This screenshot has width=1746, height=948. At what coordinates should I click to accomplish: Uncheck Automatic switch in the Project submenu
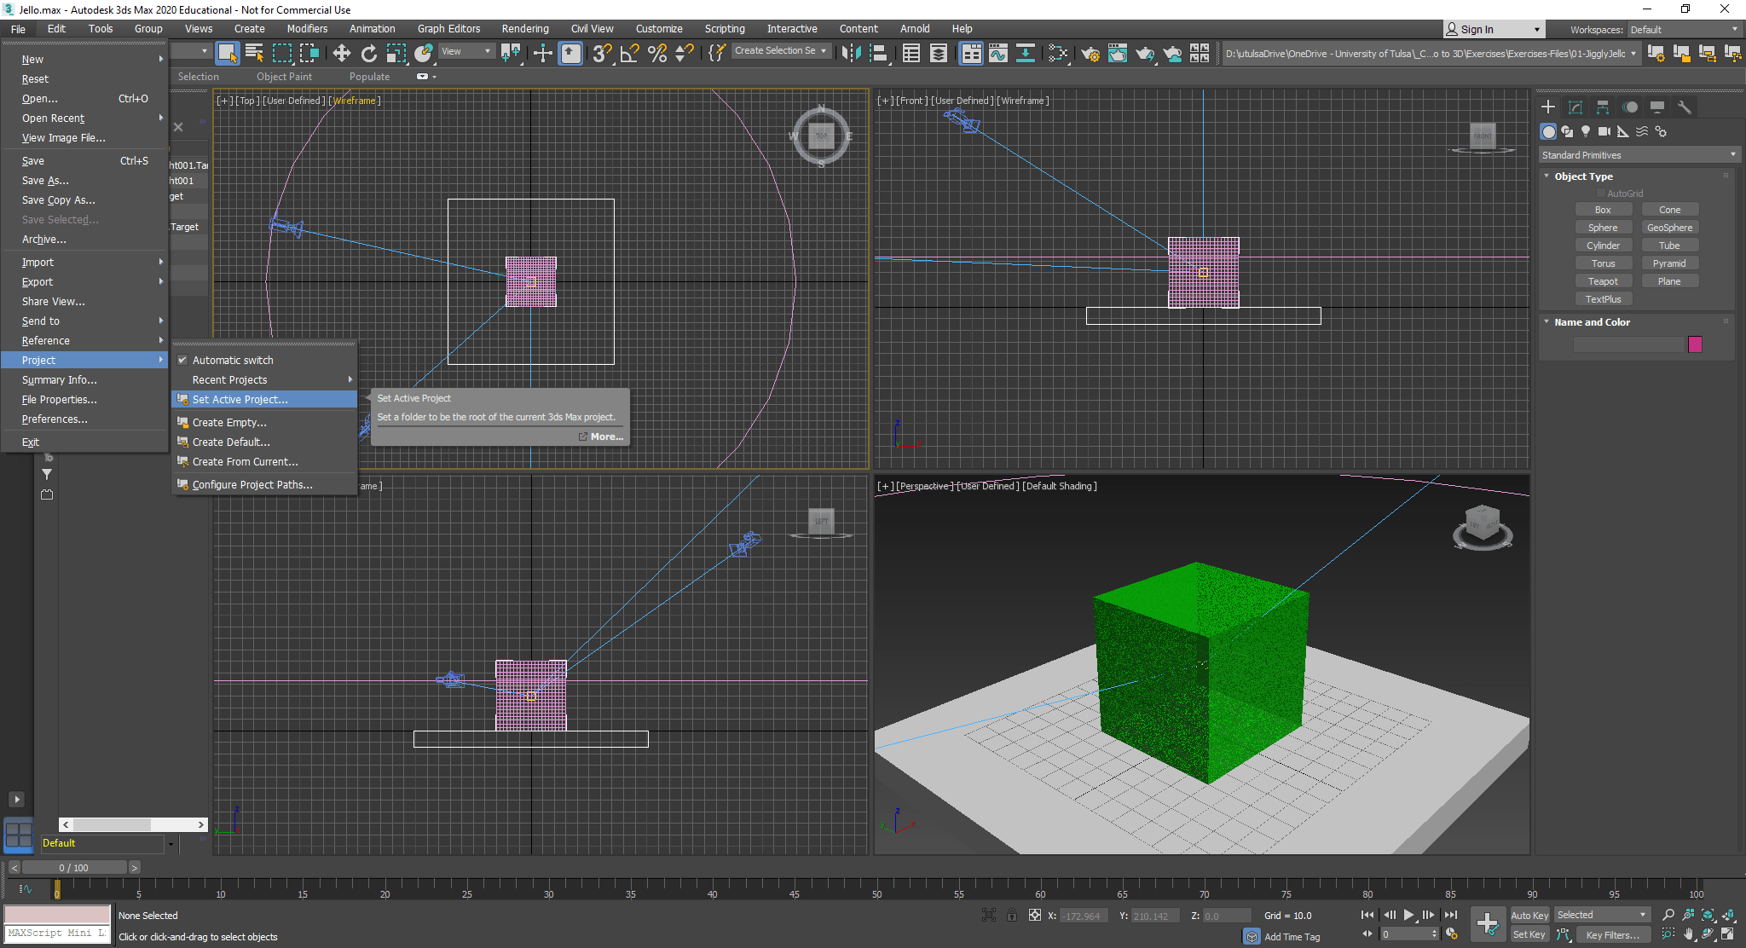(x=183, y=360)
